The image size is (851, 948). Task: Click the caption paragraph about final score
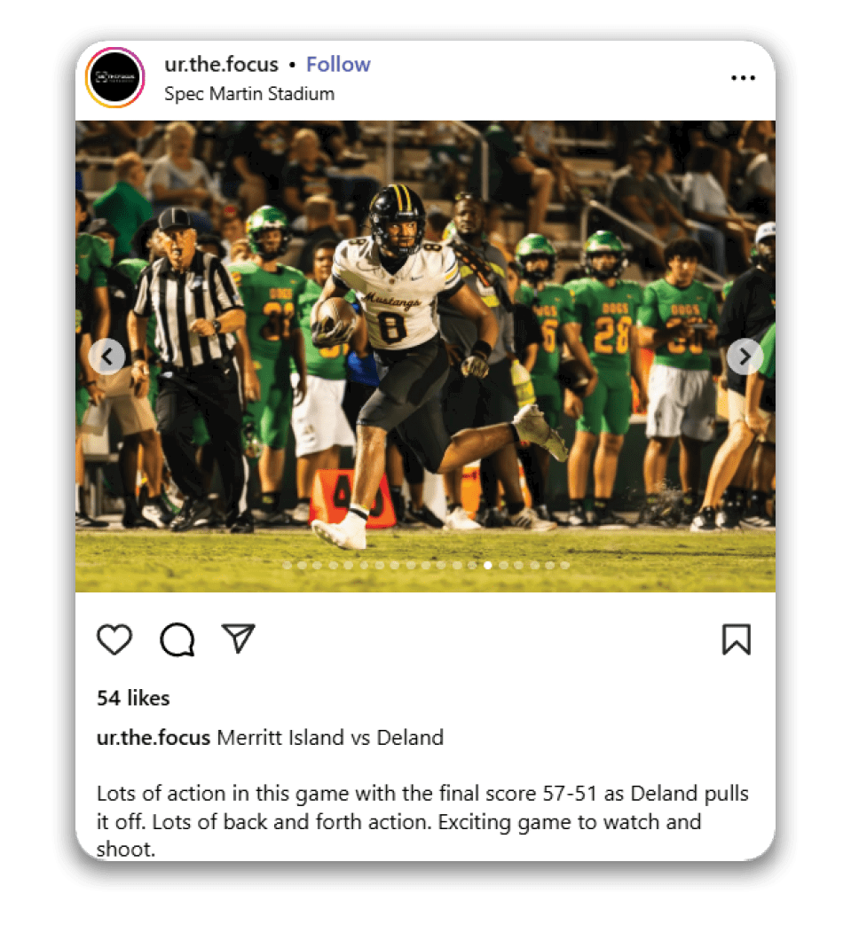(x=422, y=821)
